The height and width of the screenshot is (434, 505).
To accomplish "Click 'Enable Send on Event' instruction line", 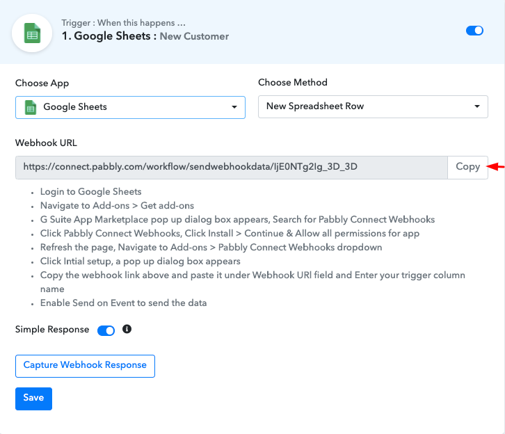I will [123, 303].
